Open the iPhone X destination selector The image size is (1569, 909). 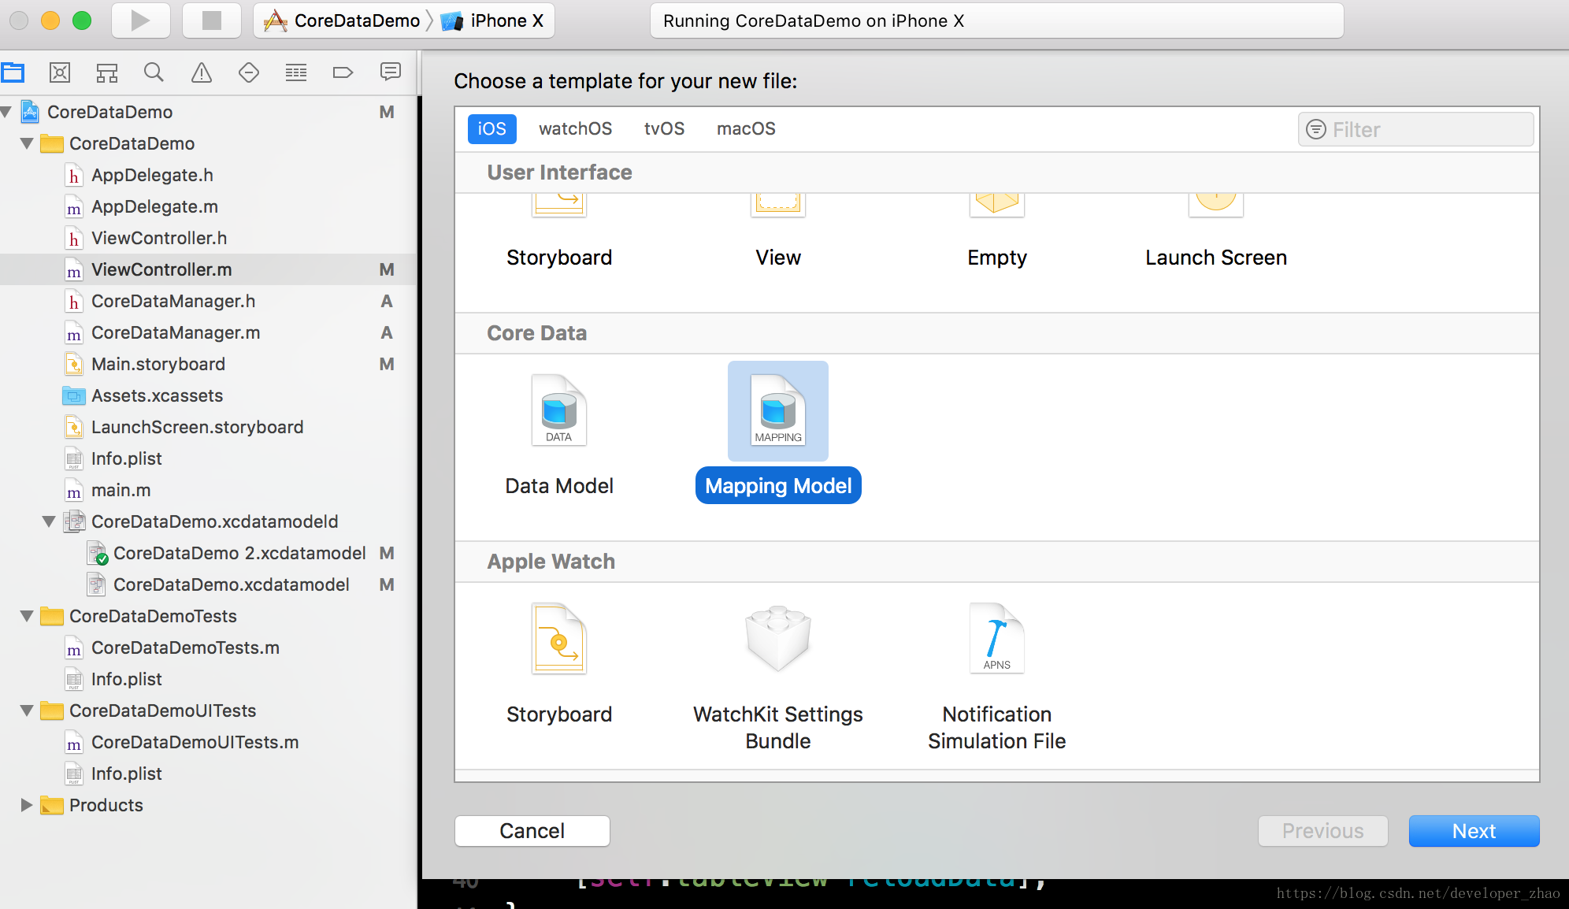coord(493,20)
